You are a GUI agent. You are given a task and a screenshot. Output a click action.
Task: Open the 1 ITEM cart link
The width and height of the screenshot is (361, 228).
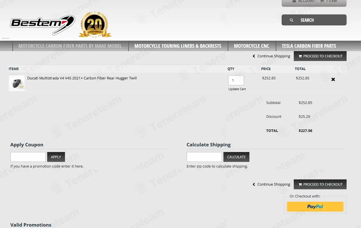tap(329, 1)
